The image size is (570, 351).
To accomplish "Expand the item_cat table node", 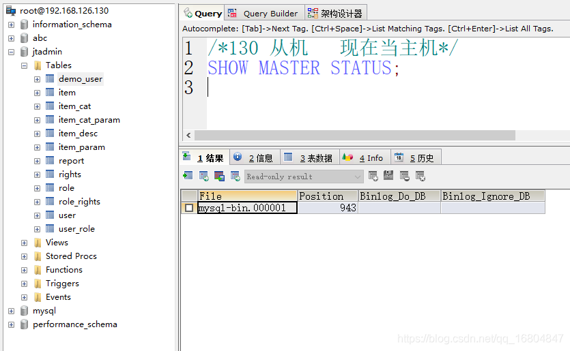I will pyautogui.click(x=37, y=106).
